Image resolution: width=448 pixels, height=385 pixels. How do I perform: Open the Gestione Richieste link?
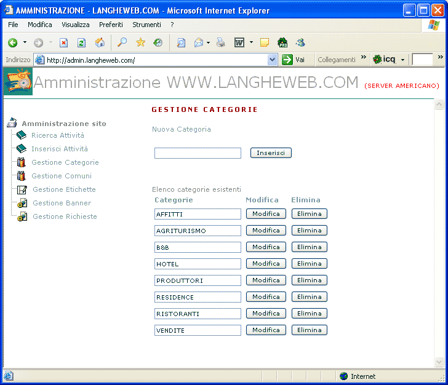coord(65,216)
